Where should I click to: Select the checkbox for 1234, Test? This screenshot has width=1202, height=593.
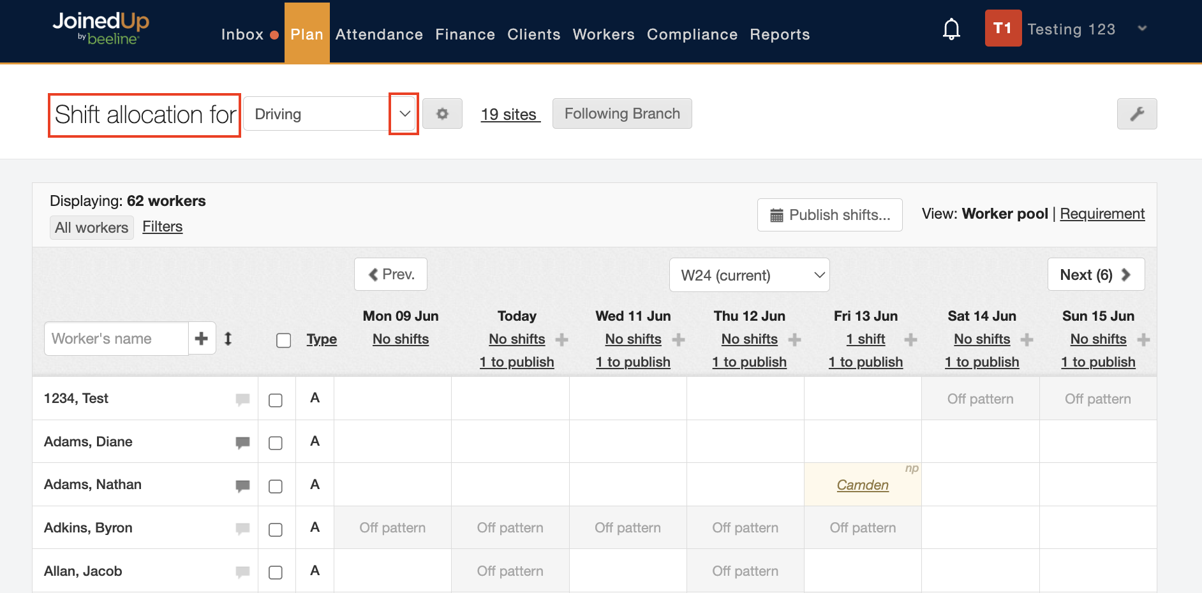[276, 400]
